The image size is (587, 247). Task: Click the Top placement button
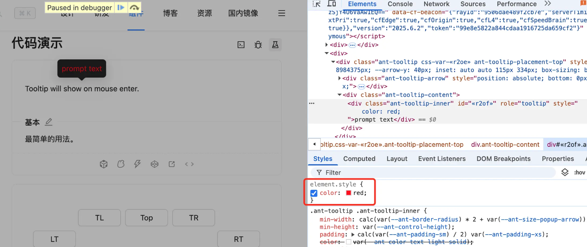[146, 218]
